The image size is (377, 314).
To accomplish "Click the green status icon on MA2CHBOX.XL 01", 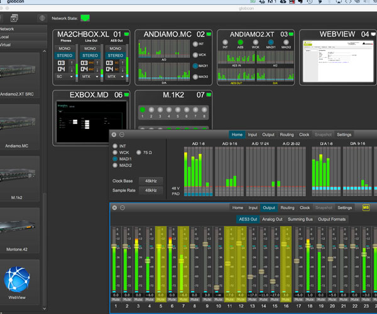I will [x=126, y=35].
